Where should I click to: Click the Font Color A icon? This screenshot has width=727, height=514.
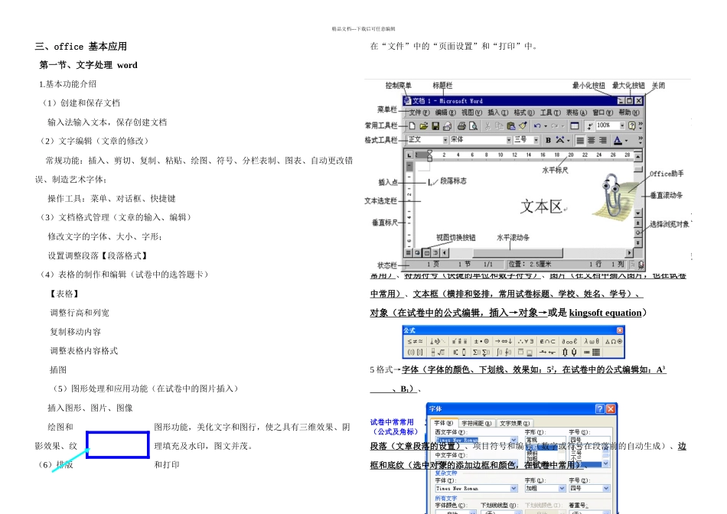click(x=618, y=140)
